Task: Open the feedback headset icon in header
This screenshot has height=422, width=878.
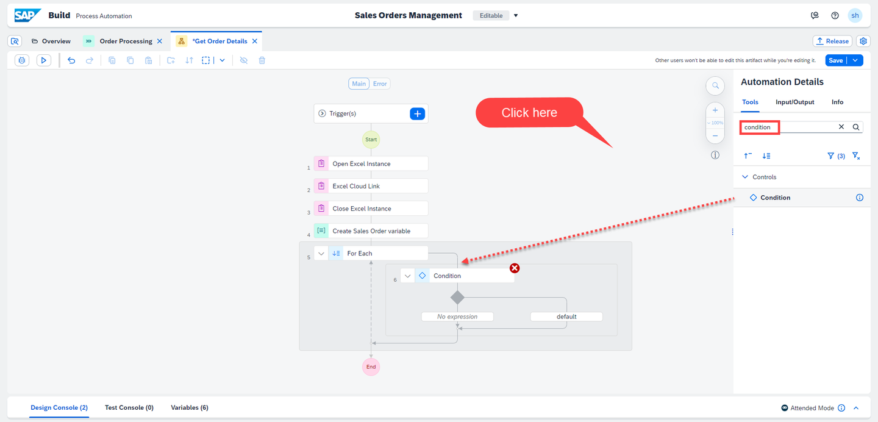Action: point(815,16)
